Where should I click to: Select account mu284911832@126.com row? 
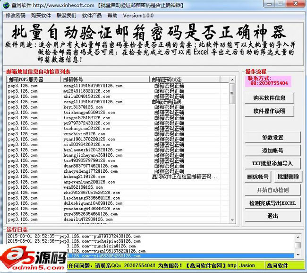point(118,91)
